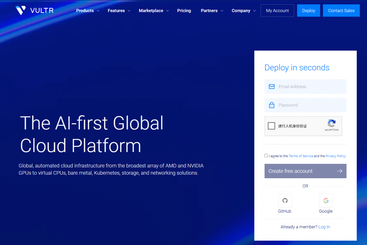Screen dimensions: 367x245
Task: Click the lock icon in password field
Action: click(x=272, y=105)
